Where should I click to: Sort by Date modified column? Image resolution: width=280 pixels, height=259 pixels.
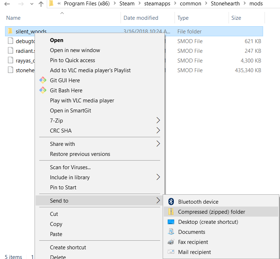141,18
